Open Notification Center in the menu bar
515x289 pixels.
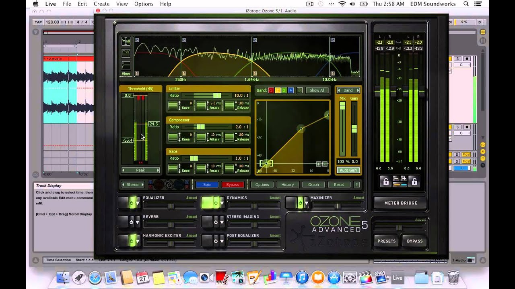pyautogui.click(x=478, y=4)
